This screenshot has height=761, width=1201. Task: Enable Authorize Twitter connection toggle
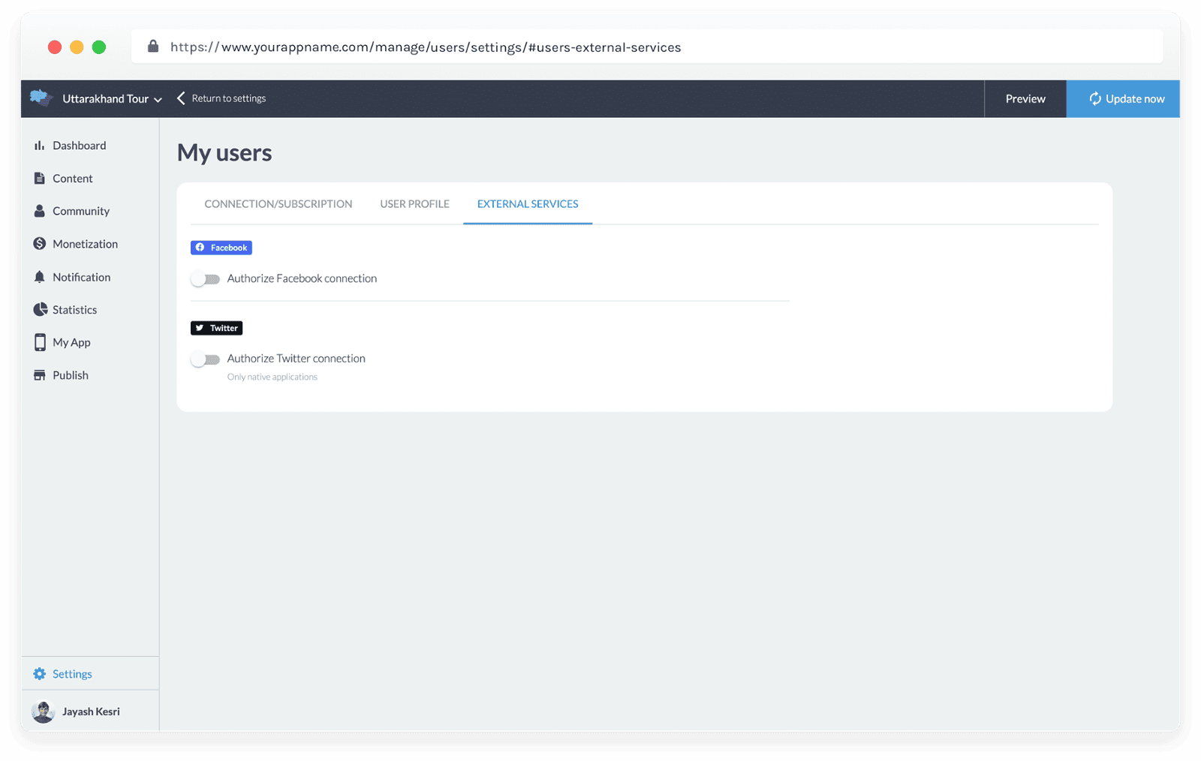(205, 359)
